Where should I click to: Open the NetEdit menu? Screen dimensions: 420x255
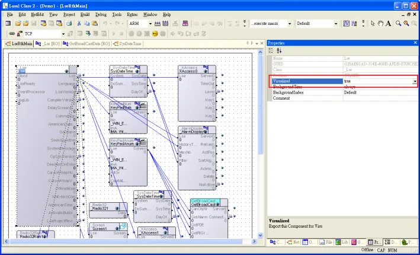pos(37,14)
